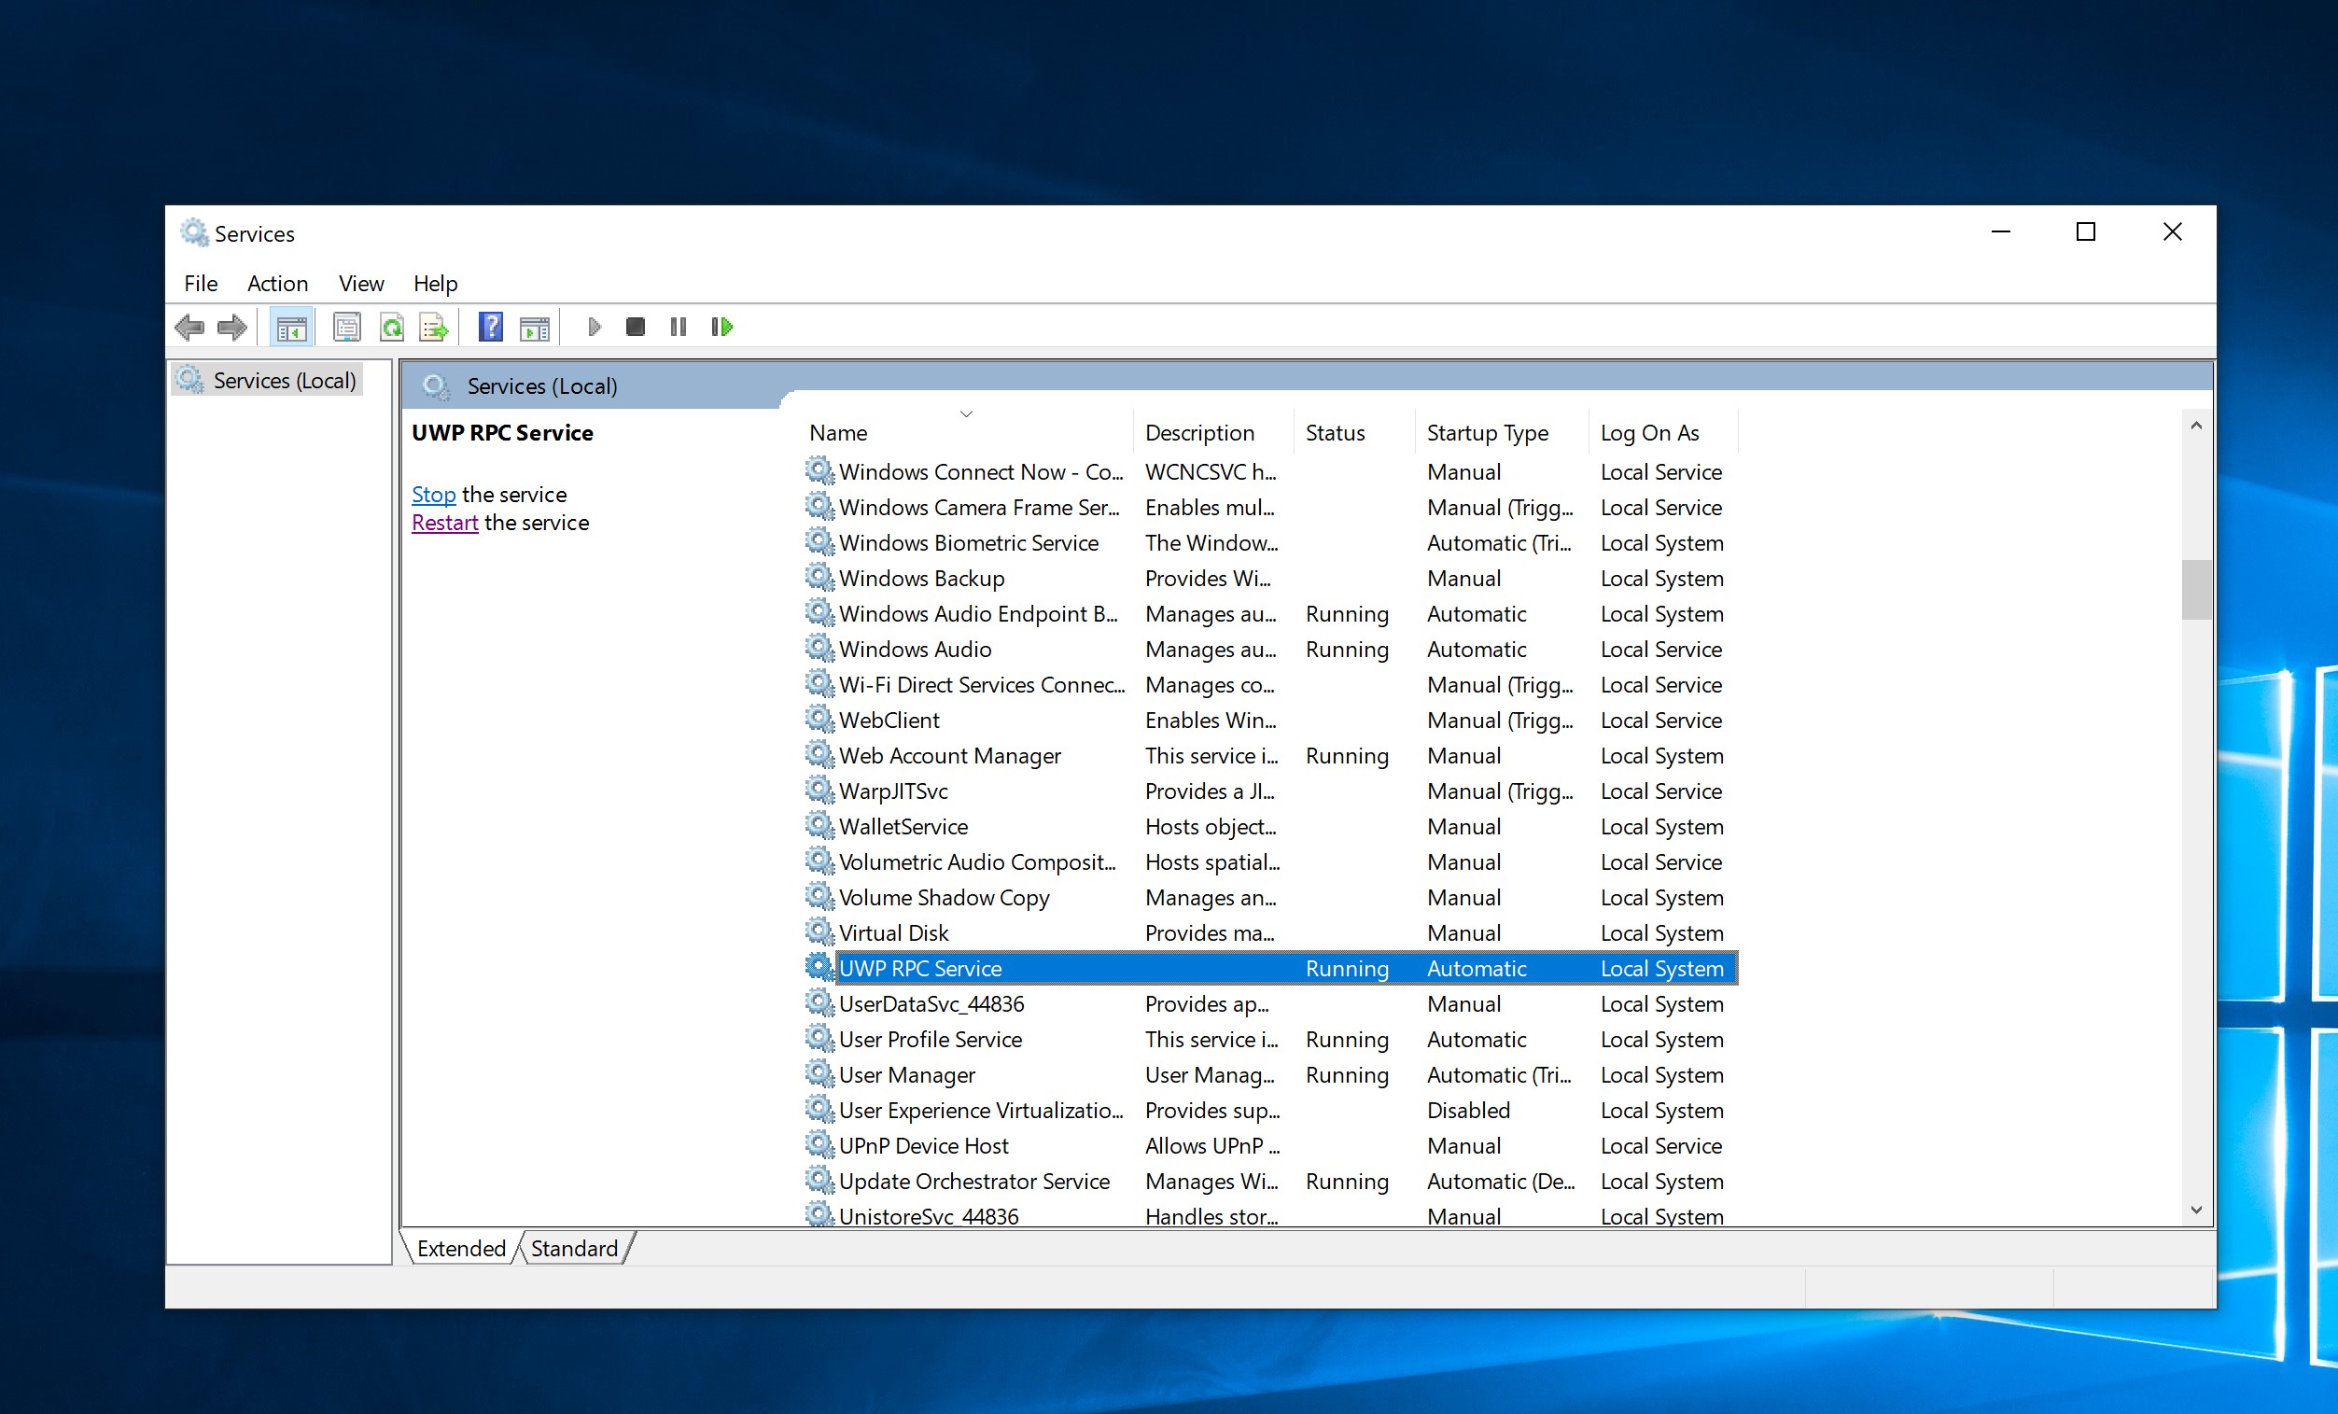Click the gear icon beside Virtual Disk

(x=819, y=931)
